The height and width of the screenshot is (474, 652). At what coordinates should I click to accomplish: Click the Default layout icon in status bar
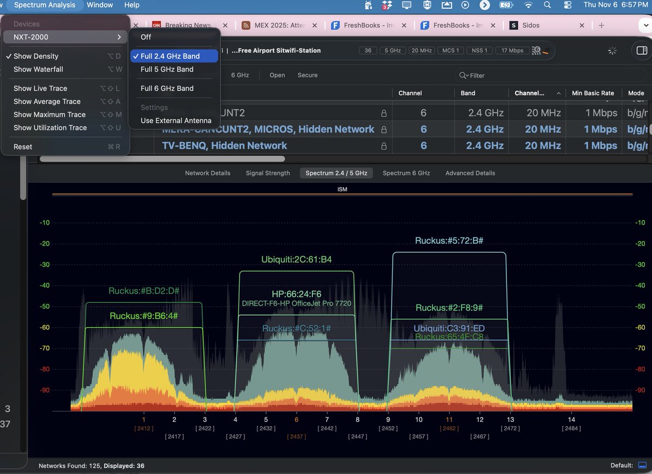[642, 465]
